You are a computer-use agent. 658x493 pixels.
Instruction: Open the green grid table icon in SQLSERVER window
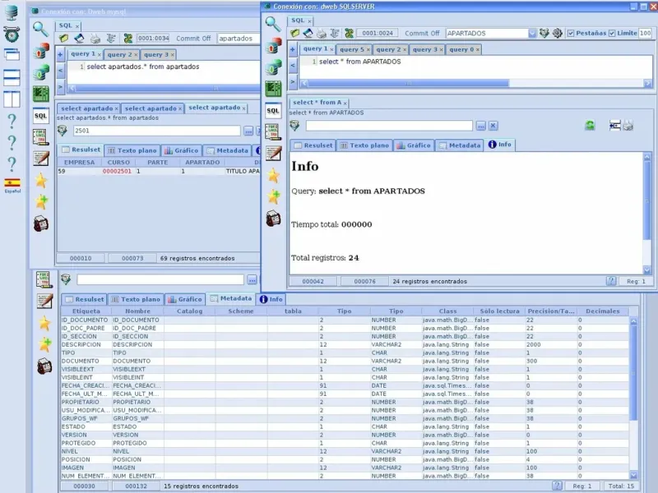pyautogui.click(x=273, y=89)
